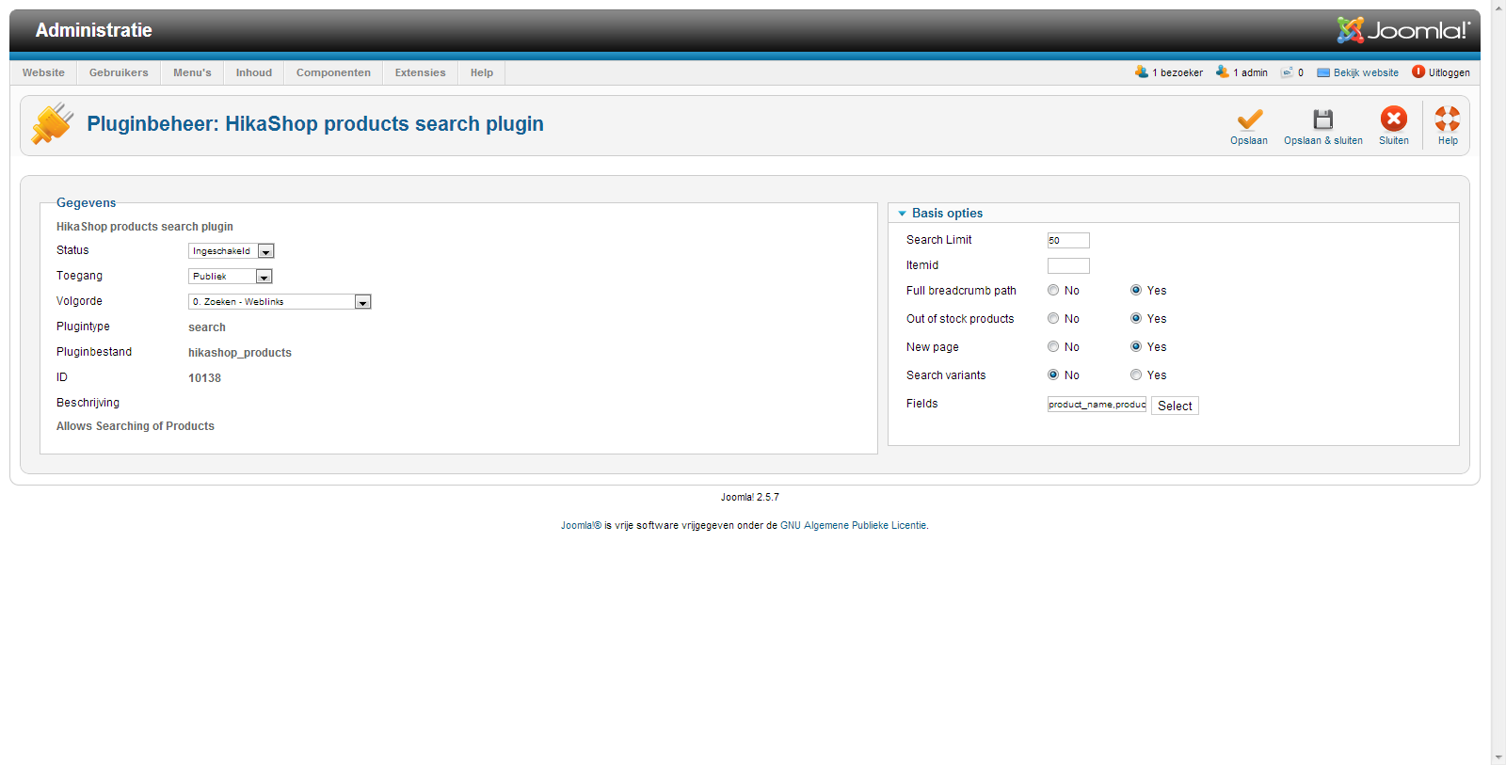
Task: Open the Extensies menu
Action: click(421, 72)
